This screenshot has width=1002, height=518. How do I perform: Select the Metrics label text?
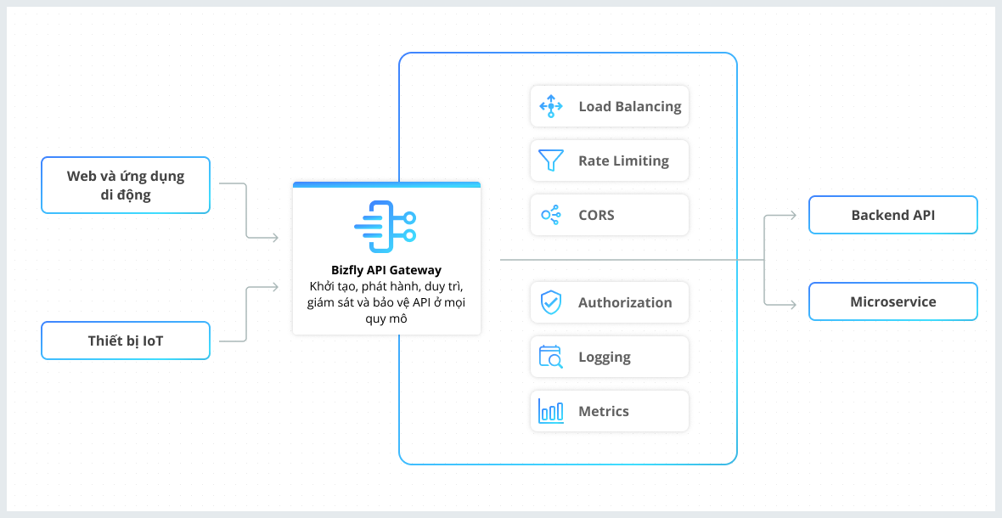tap(604, 411)
